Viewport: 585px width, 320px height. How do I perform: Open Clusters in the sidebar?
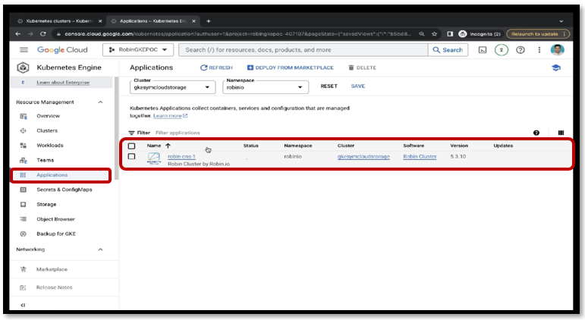[x=47, y=131]
